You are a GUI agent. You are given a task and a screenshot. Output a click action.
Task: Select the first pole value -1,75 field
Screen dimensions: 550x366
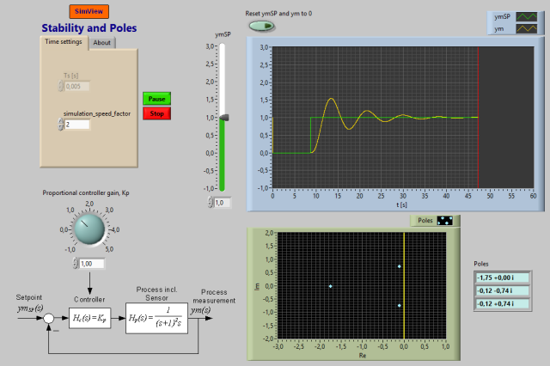coord(504,277)
